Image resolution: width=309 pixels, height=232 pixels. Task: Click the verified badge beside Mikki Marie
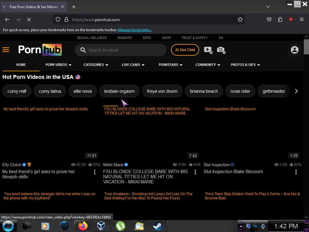click(126, 165)
